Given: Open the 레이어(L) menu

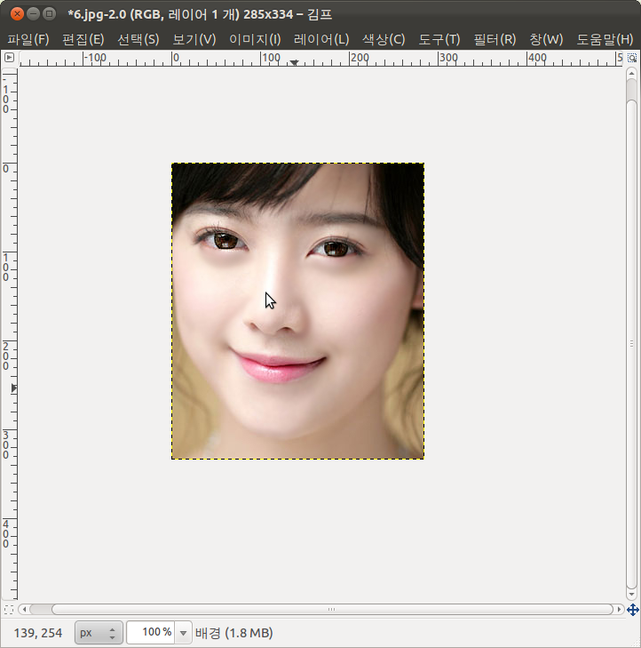Looking at the screenshot, I should pyautogui.click(x=321, y=40).
